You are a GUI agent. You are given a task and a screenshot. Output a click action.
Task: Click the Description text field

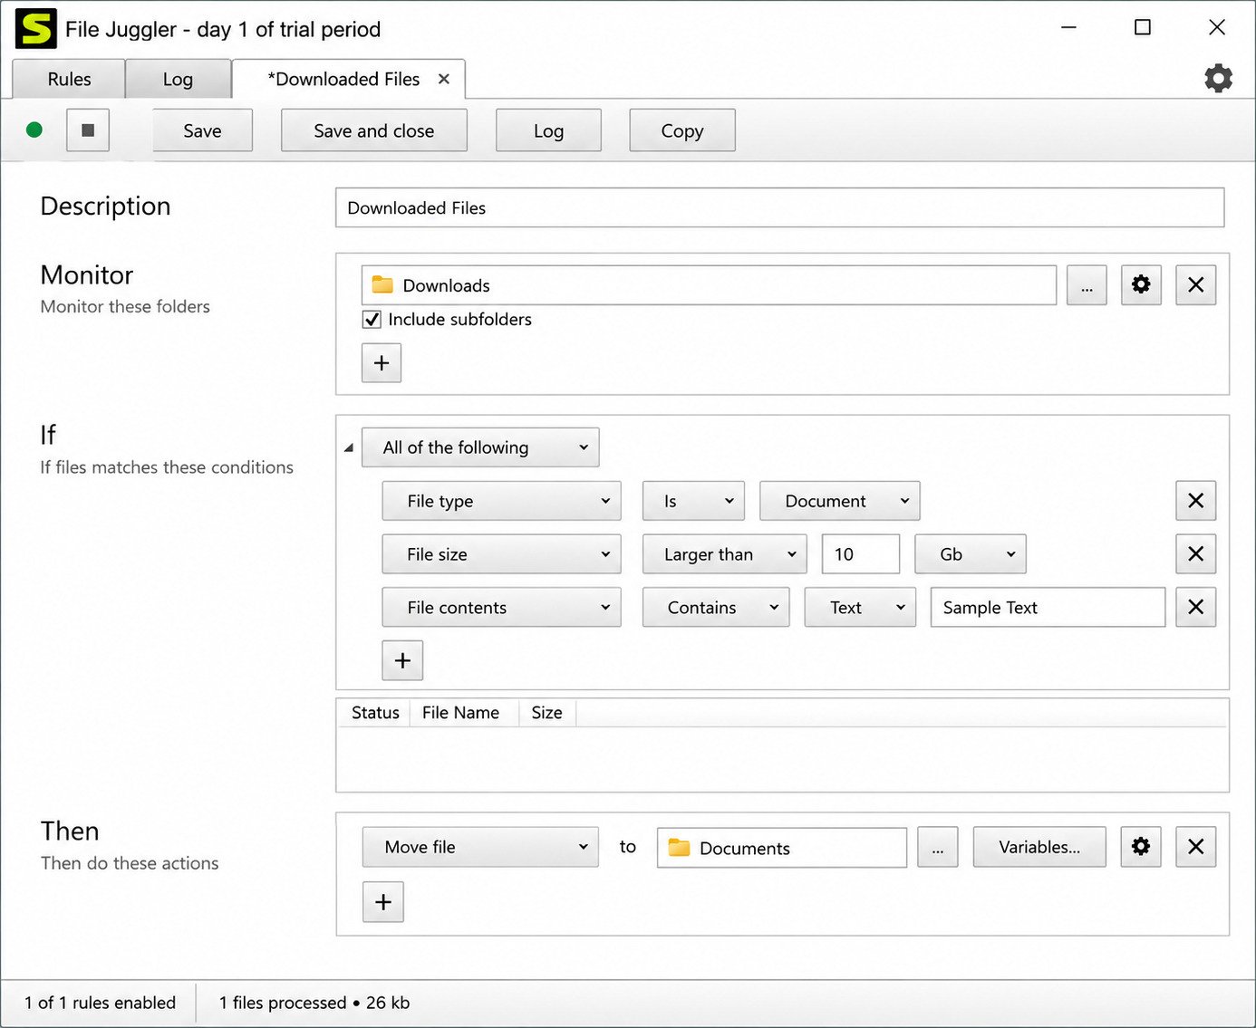[779, 207]
